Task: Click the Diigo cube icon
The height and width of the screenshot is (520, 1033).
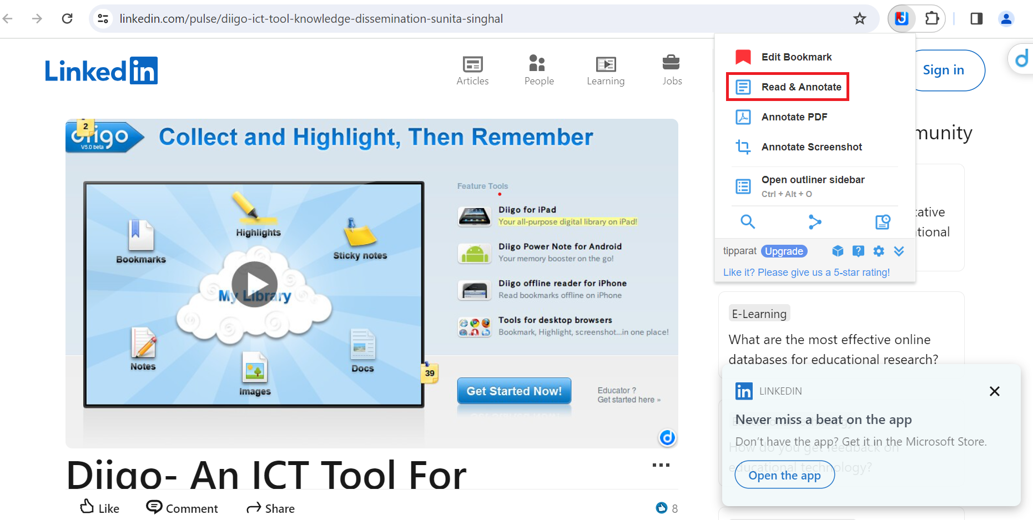Action: [838, 251]
